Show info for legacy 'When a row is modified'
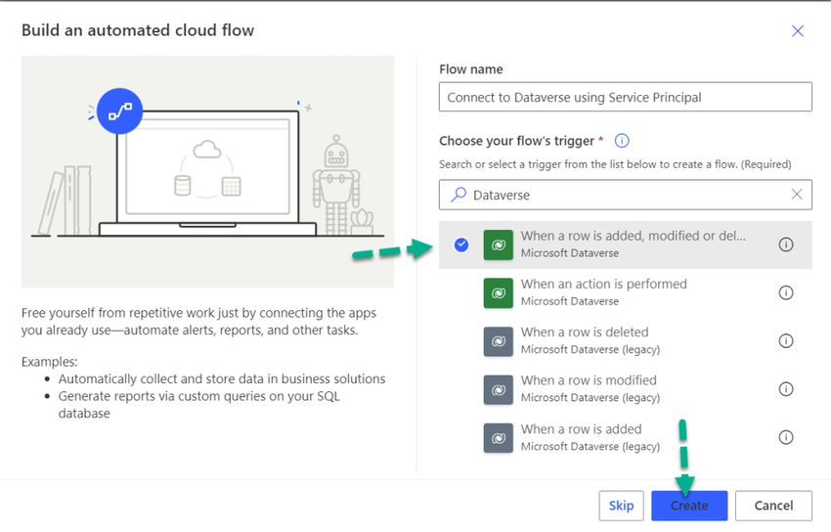The width and height of the screenshot is (831, 532). 785,389
